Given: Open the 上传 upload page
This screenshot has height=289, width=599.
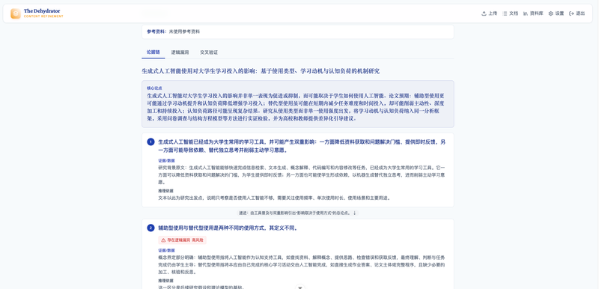Looking at the screenshot, I should [x=490, y=13].
